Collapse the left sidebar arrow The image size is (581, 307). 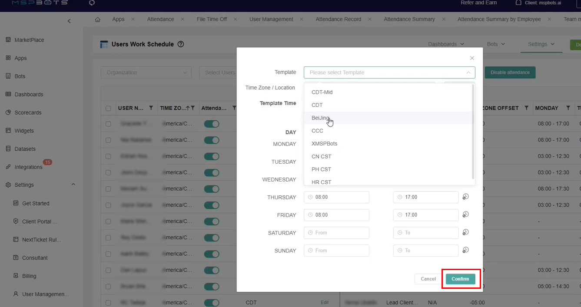tap(69, 21)
